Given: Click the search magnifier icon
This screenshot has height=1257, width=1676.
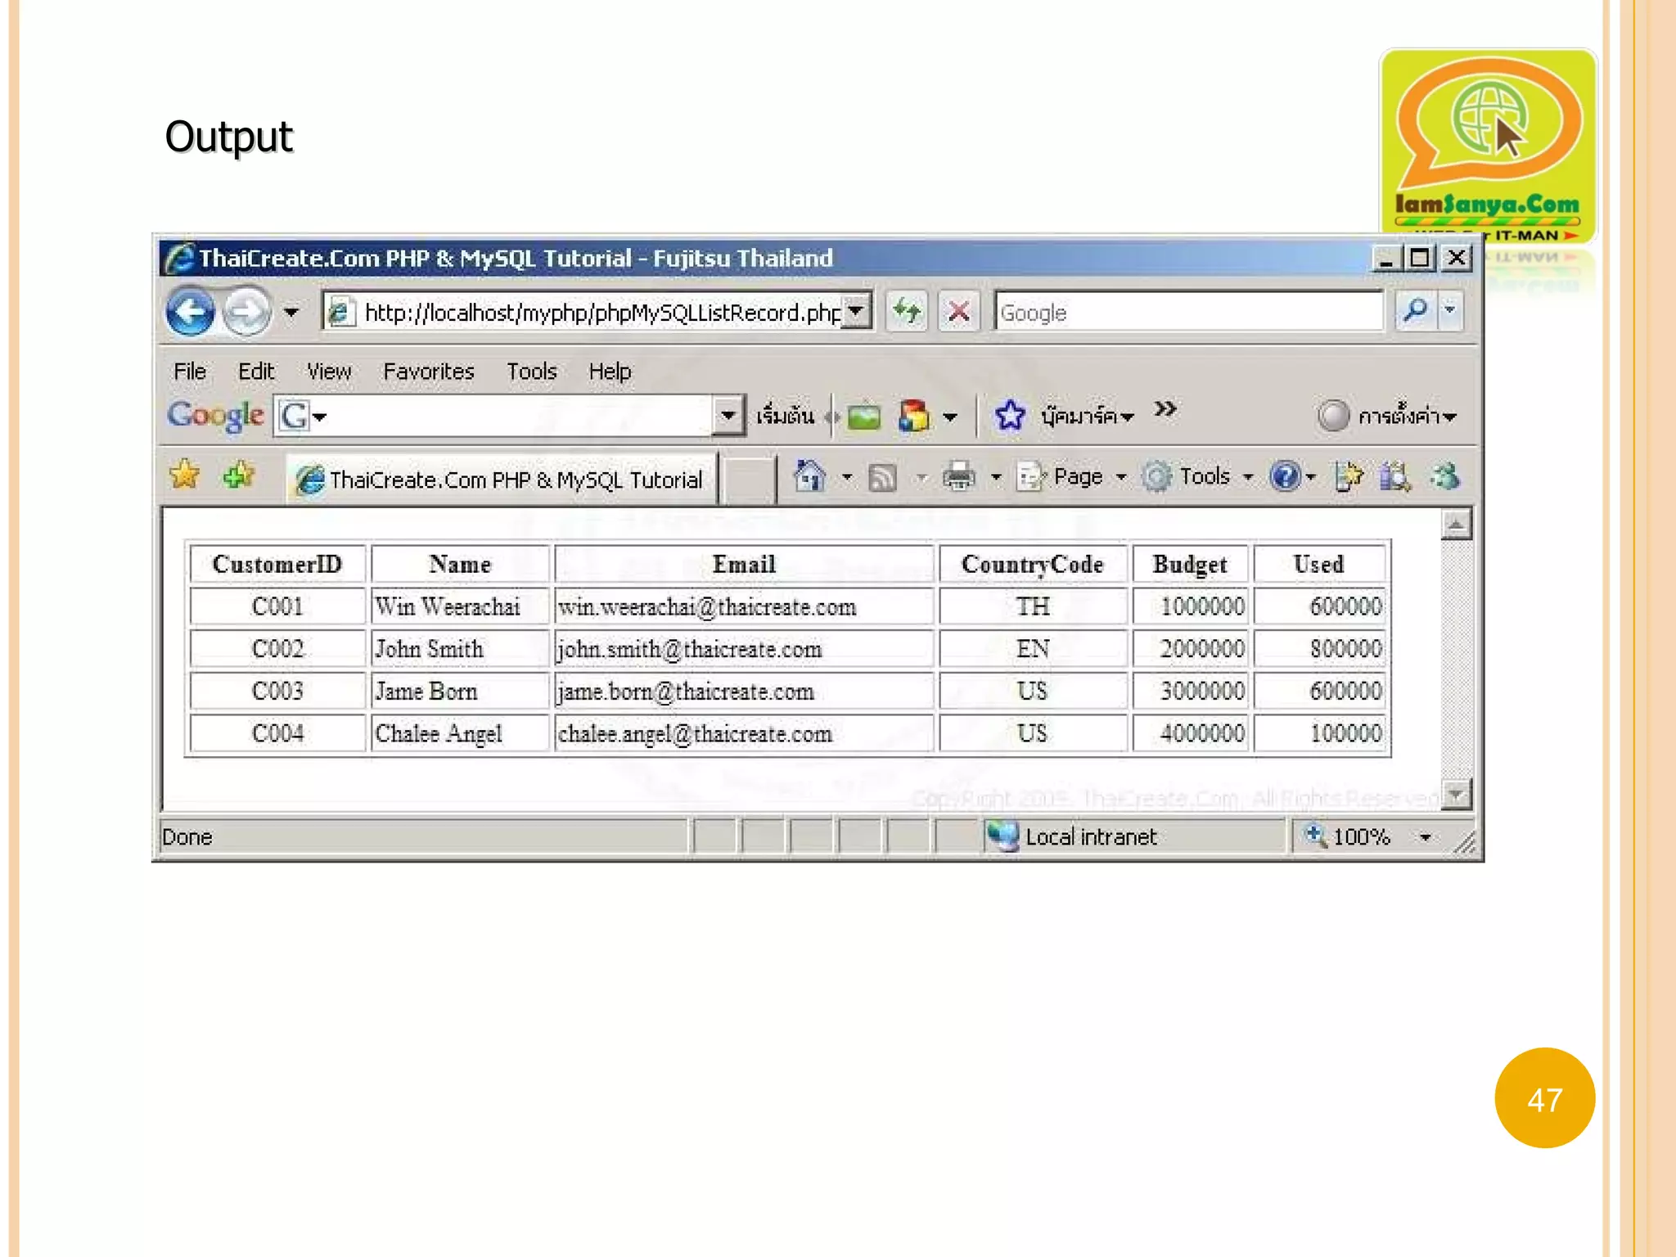Looking at the screenshot, I should click(1414, 311).
